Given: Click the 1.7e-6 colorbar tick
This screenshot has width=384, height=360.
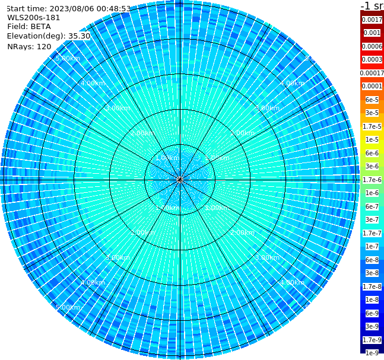Looking at the screenshot, I should click(x=372, y=180).
